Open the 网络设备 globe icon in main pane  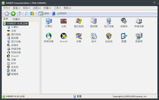[49, 38]
